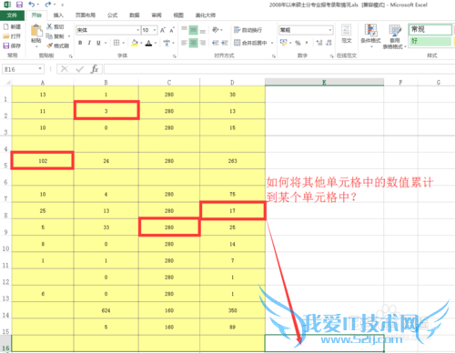Switch to the 公式 formulas tab
The height and width of the screenshot is (353, 455).
112,15
